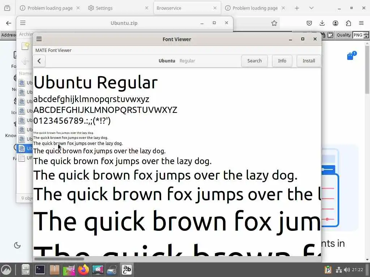
Task: Open the scanner app in taskbar
Action: pos(112,270)
